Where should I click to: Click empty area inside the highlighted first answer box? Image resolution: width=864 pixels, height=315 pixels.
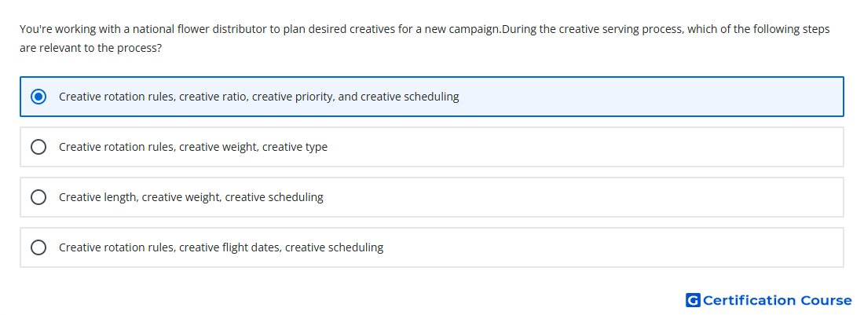tap(650, 97)
